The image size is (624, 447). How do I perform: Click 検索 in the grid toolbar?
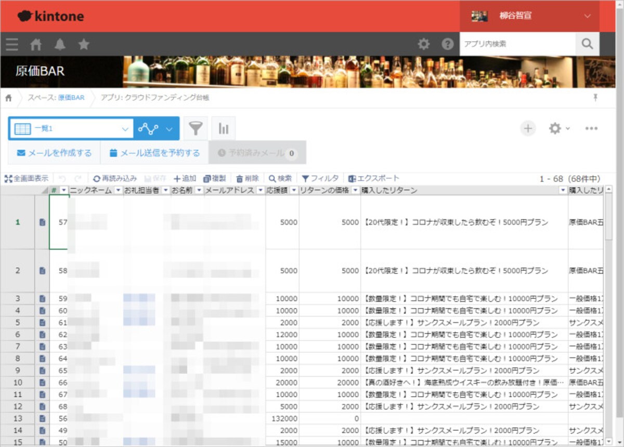280,178
